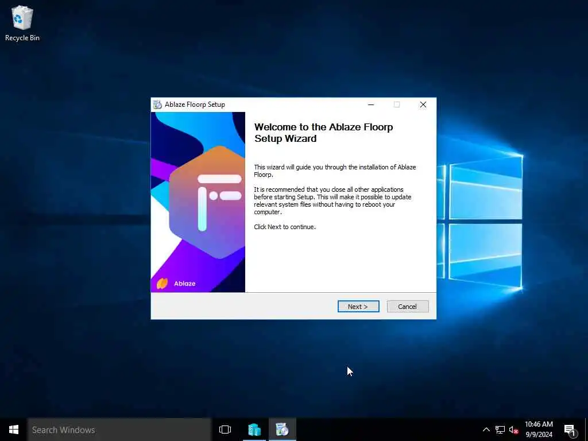The height and width of the screenshot is (441, 588).
Task: Open the blue server app in the taskbar
Action: (254, 430)
